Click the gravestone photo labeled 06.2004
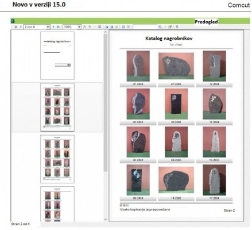Viewport: 252px width, 230px height. [x=138, y=180]
